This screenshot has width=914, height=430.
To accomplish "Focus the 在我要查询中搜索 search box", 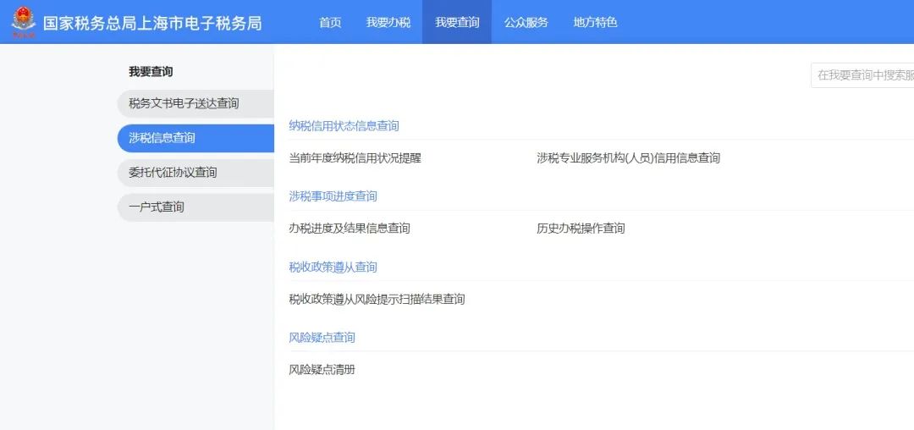I will pos(863,75).
